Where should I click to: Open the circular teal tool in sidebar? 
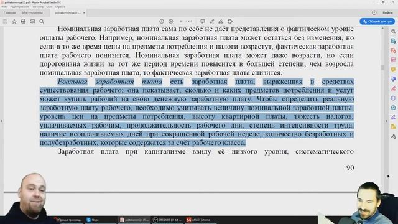[393, 108]
